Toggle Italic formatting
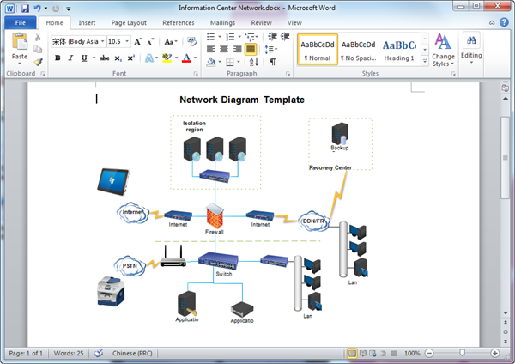The width and height of the screenshot is (515, 364). click(x=70, y=58)
